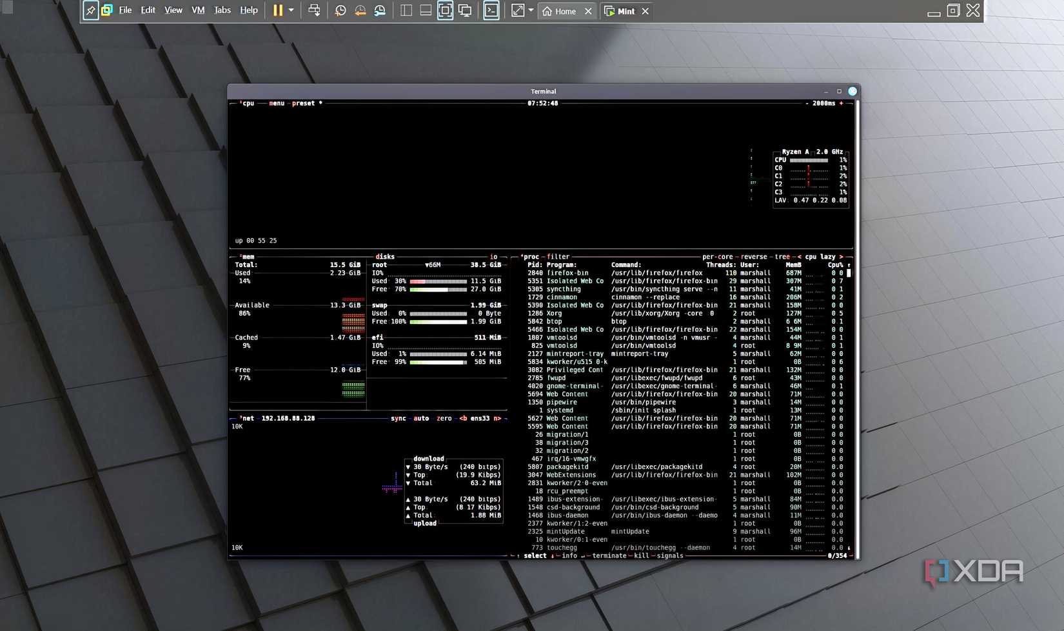
Task: Switch to the Home tab
Action: (565, 11)
